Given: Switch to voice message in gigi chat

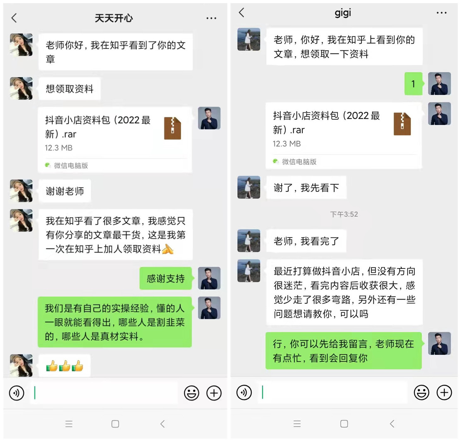Looking at the screenshot, I should [x=244, y=393].
